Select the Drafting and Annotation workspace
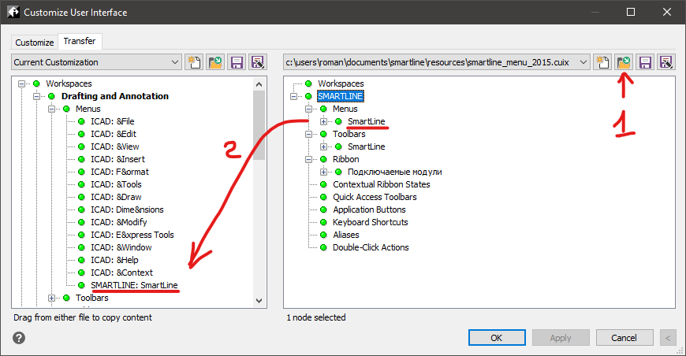Screen dimensions: 686x356 click(115, 96)
